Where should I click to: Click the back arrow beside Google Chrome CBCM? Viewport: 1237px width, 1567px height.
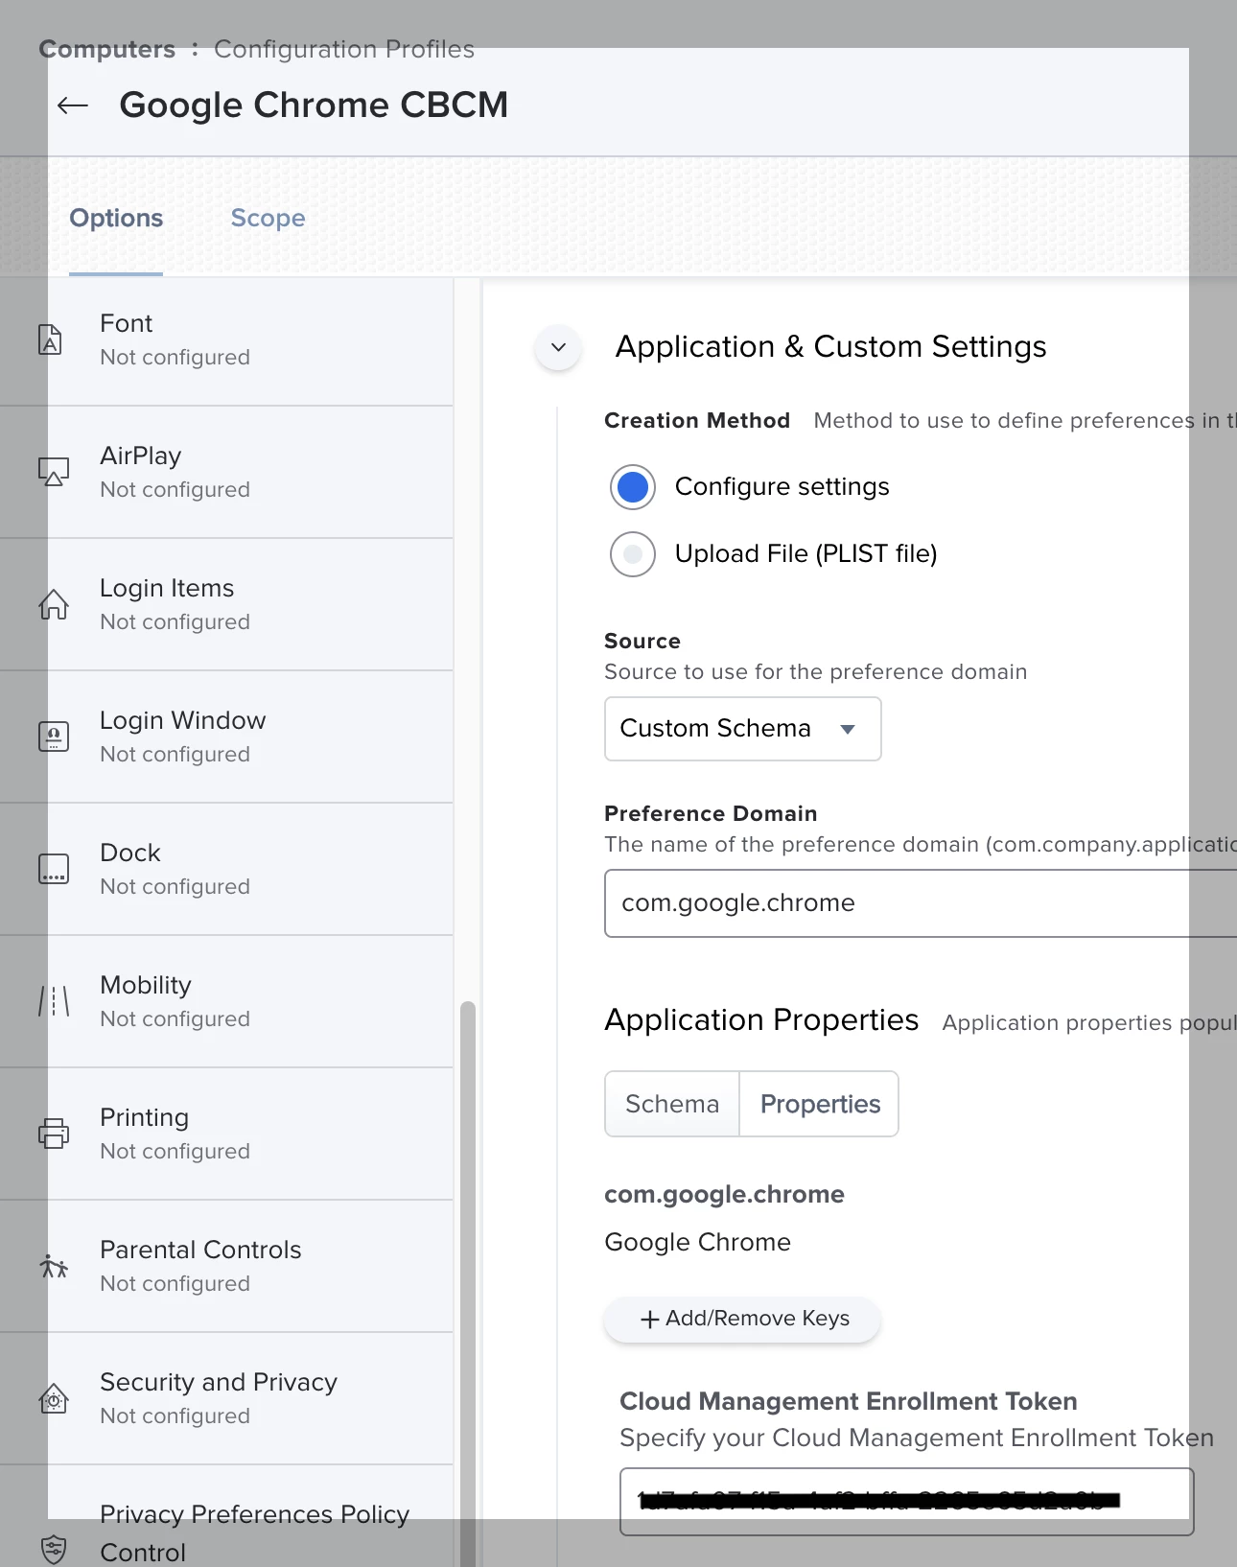[x=73, y=105]
